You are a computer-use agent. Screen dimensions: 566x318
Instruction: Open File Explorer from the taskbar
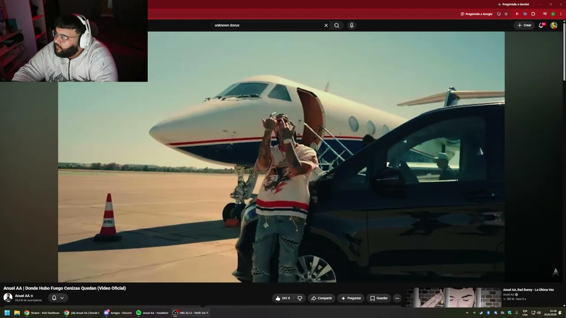(x=17, y=313)
